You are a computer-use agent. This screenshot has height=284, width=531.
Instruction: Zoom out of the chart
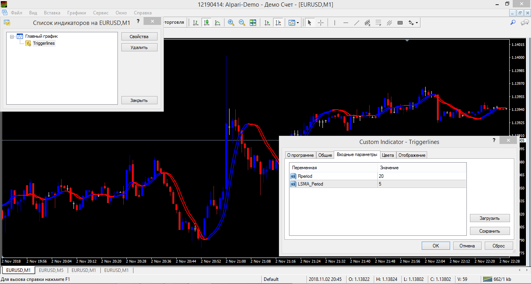click(242, 23)
